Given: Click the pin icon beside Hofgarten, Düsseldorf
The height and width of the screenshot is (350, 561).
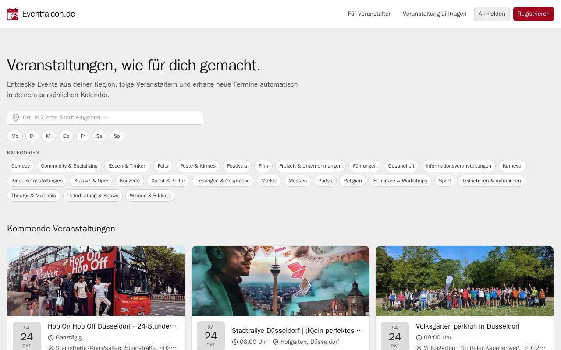Looking at the screenshot, I should (276, 342).
